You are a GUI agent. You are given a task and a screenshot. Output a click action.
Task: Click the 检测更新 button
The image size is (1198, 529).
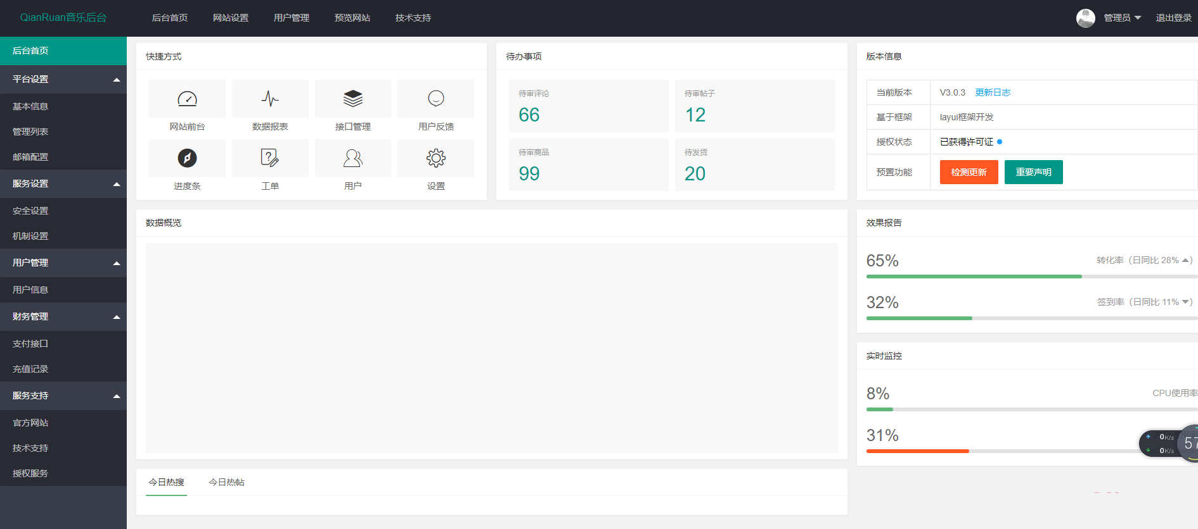click(969, 172)
